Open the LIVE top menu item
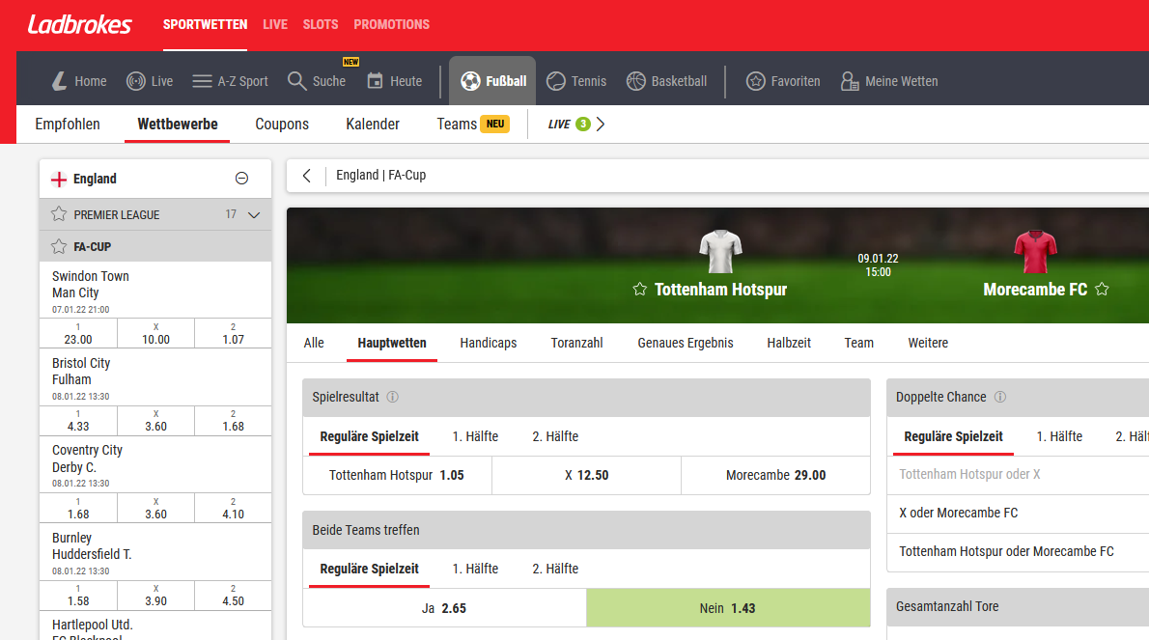This screenshot has height=640, width=1149. coord(275,24)
